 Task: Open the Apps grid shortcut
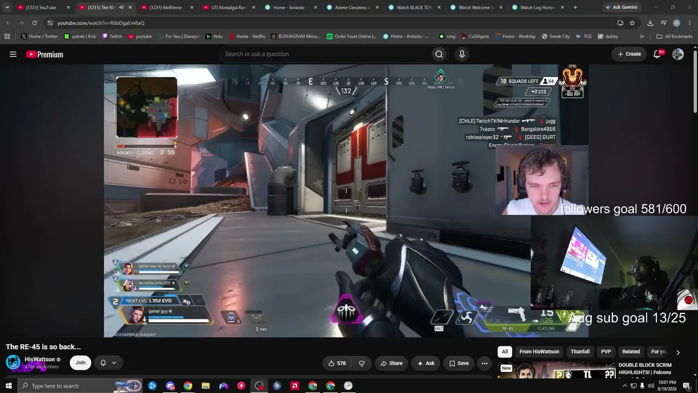pyautogui.click(x=7, y=37)
